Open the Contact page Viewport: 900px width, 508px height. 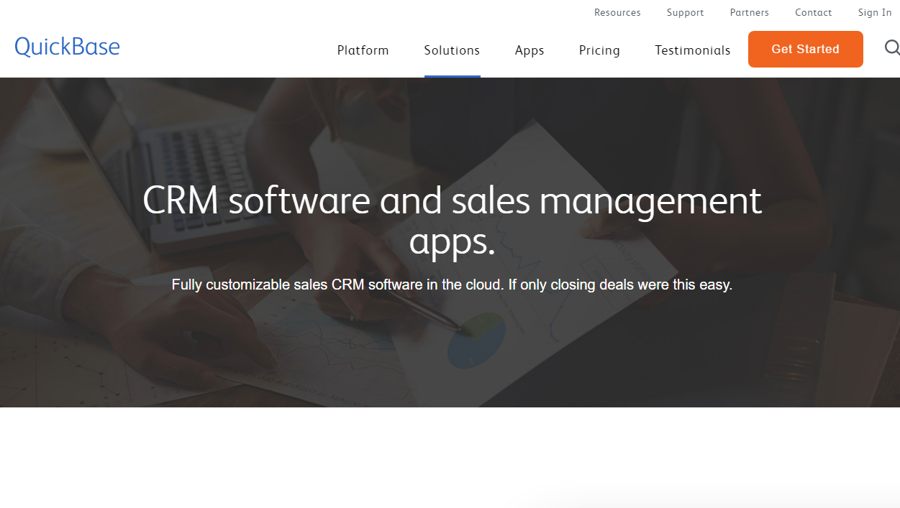pos(813,12)
